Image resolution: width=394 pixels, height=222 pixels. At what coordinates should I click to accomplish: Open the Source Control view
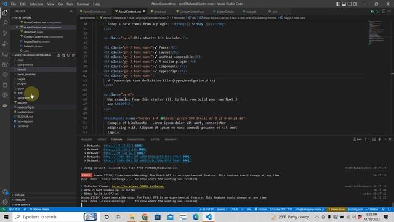tap(5, 33)
